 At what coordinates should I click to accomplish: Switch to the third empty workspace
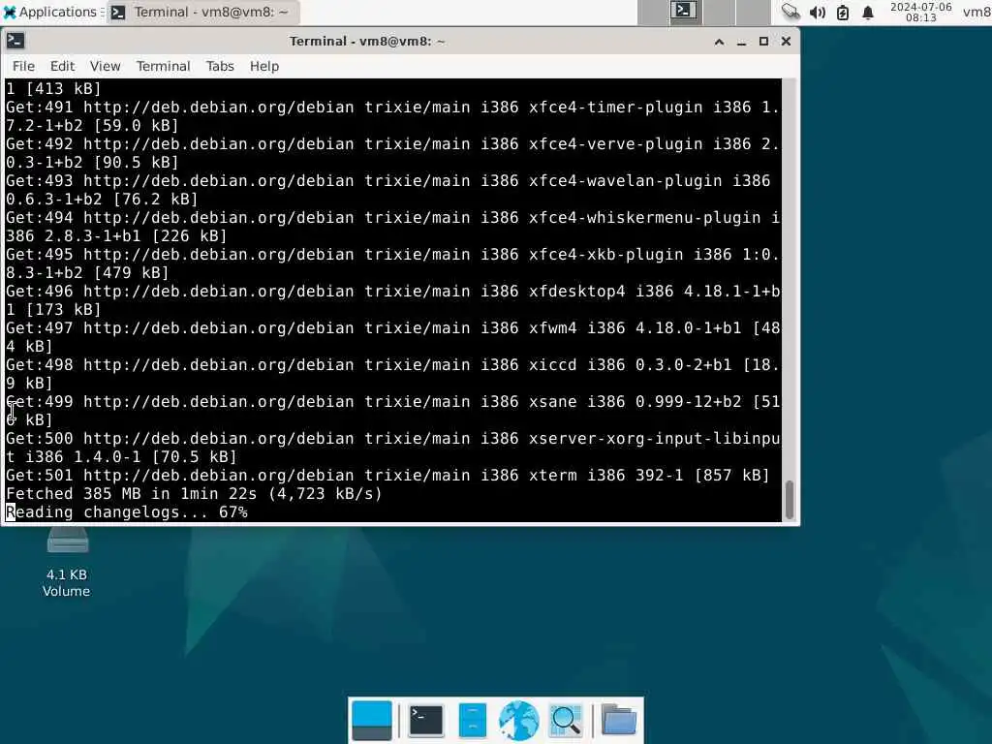pyautogui.click(x=753, y=12)
